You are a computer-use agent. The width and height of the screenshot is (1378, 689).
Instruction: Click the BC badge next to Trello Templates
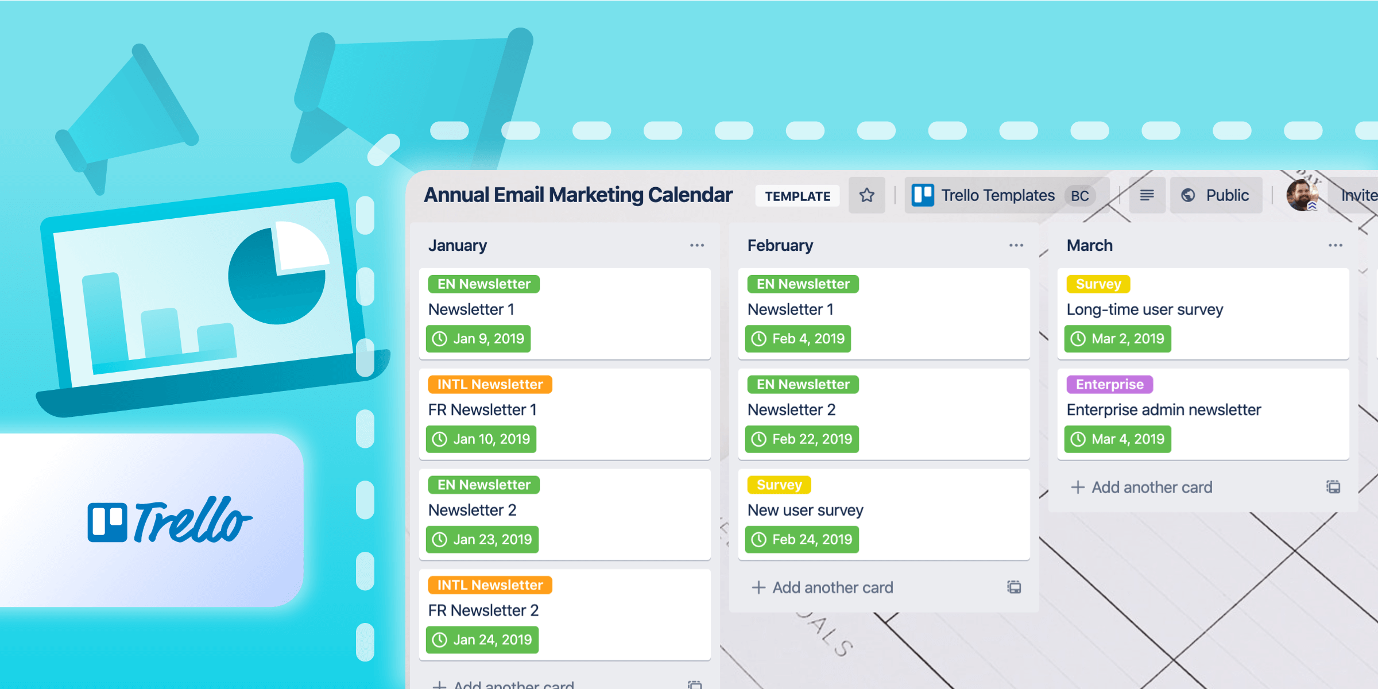tap(1079, 196)
